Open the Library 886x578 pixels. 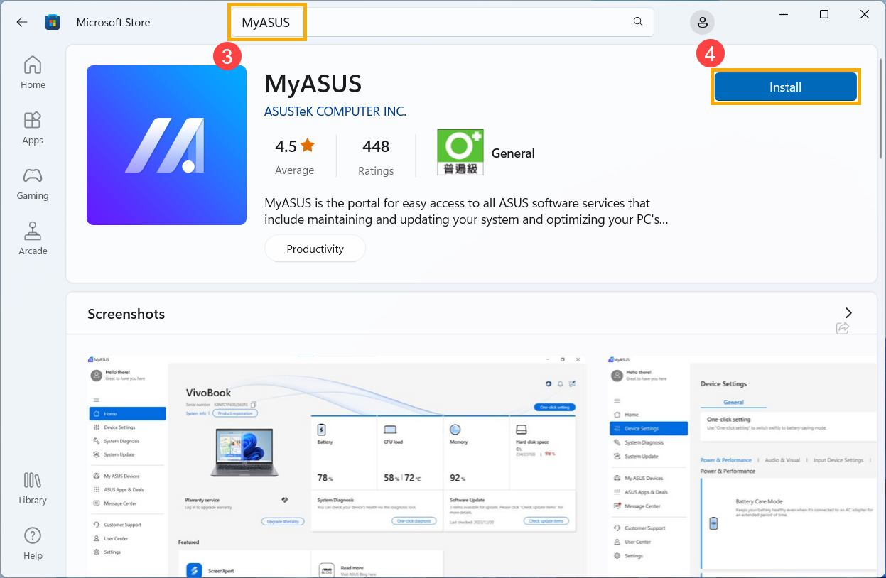point(33,489)
